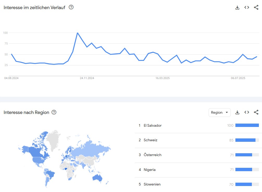Viewport: 262px width, 192px height.
Task: Open embed code for the time trend chart
Action: tap(247, 8)
